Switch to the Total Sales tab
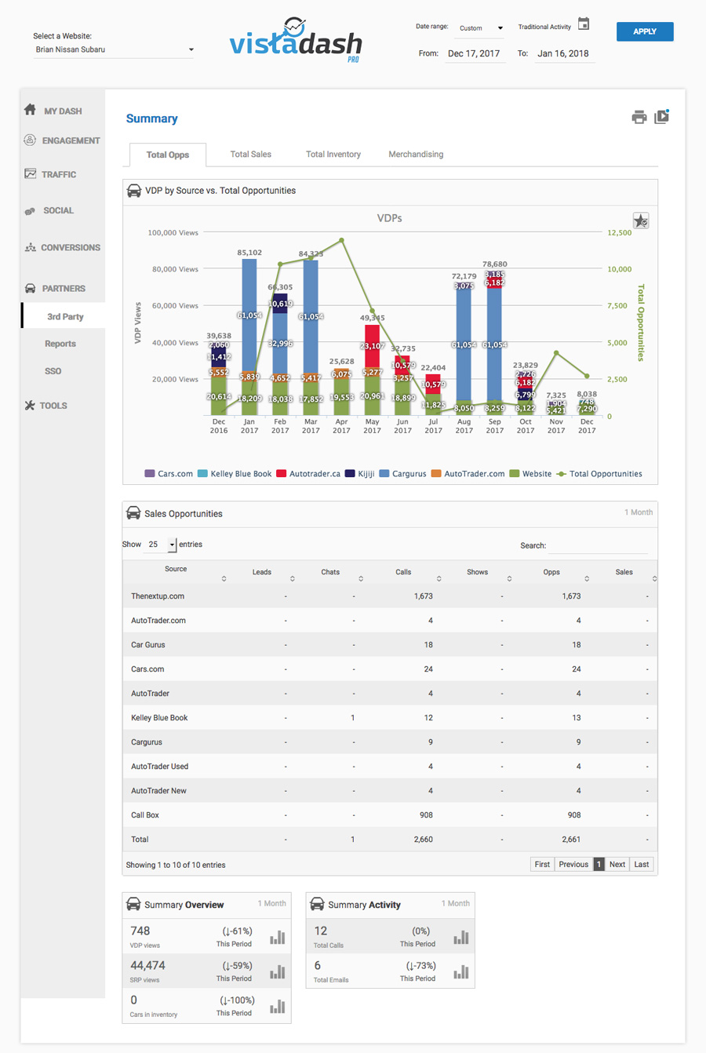 pos(250,155)
